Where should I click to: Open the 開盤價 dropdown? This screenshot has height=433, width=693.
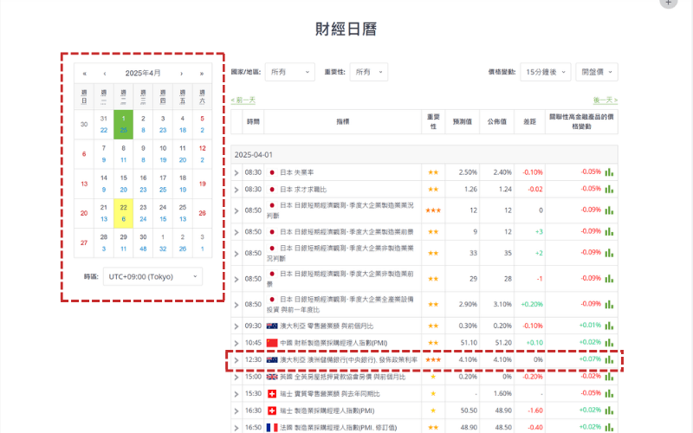click(597, 73)
